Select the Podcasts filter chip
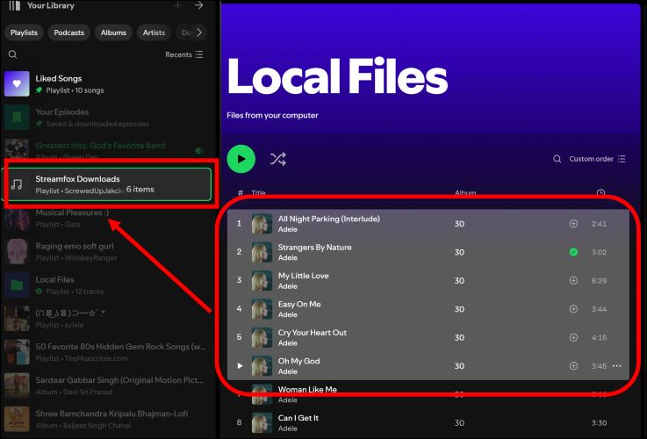 click(68, 32)
